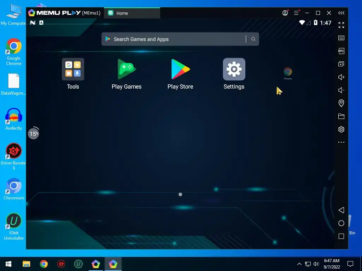Click the Search Games and Apps field
362x271 pixels.
(180, 39)
